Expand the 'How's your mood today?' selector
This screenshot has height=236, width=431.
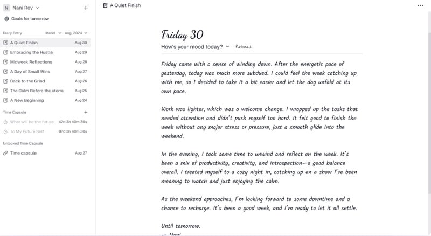(227, 47)
